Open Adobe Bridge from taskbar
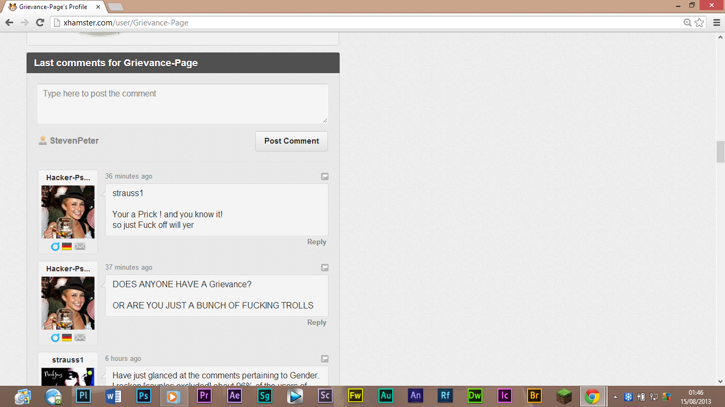The width and height of the screenshot is (725, 407). 534,396
